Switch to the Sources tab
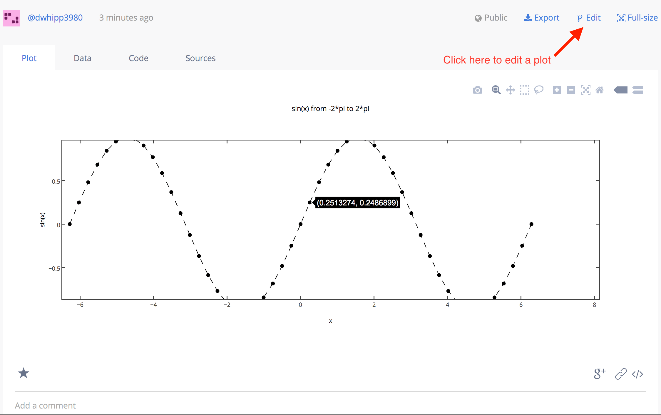The height and width of the screenshot is (415, 661). (200, 58)
